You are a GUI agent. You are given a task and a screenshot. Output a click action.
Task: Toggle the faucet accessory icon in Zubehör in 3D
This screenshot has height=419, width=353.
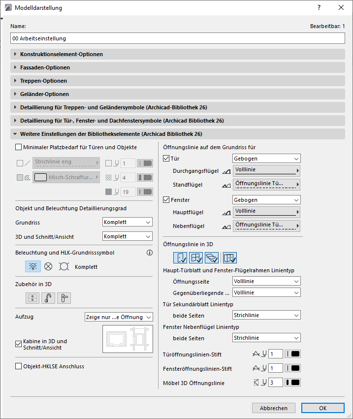click(x=48, y=298)
